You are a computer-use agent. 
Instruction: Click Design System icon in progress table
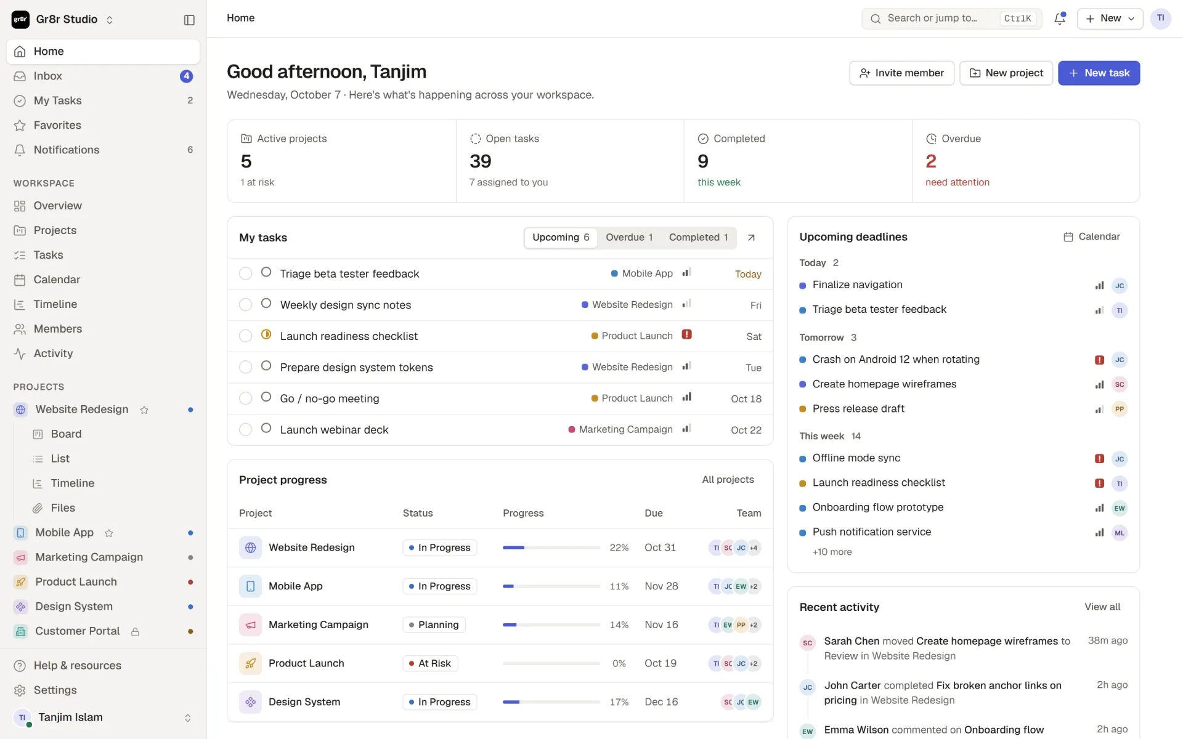coord(250,702)
